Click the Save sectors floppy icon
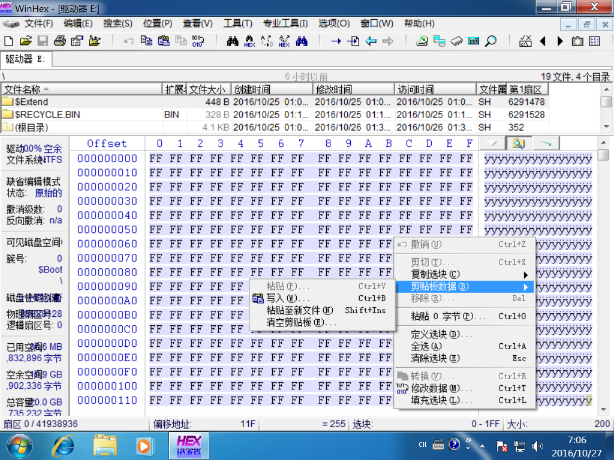Screen dimensions: 614x460 click(43, 41)
